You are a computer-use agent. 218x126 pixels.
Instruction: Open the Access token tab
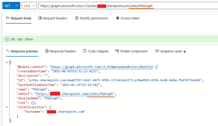tap(128, 18)
